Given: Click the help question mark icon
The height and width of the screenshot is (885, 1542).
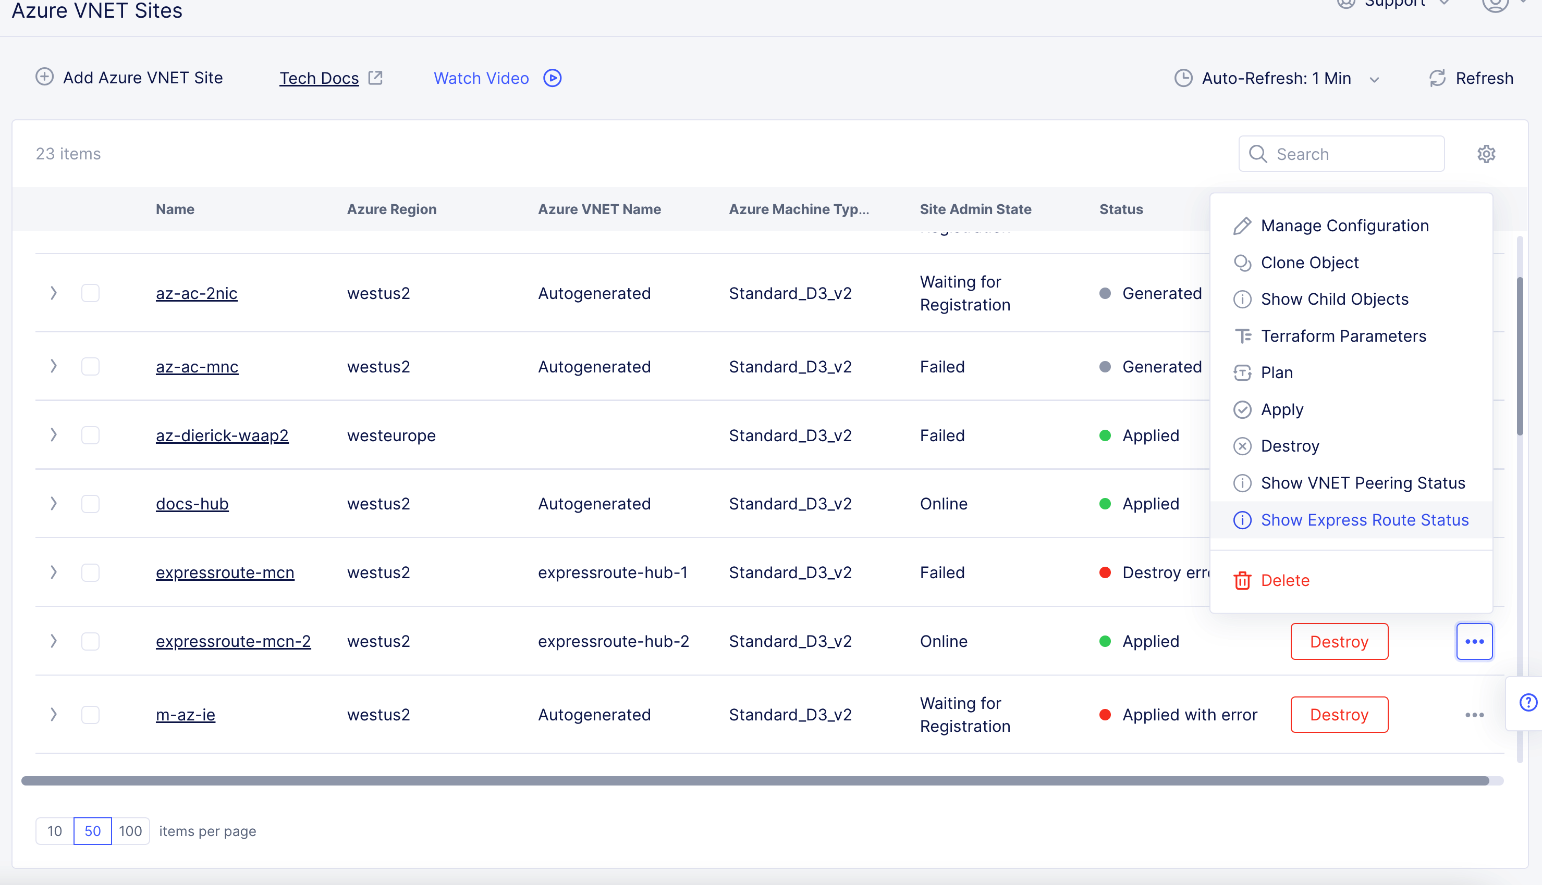Looking at the screenshot, I should click(x=1527, y=703).
